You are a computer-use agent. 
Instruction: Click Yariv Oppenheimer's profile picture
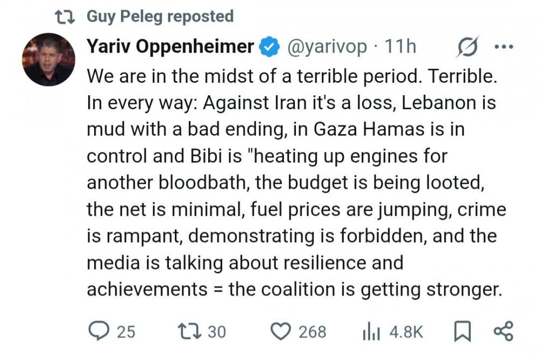coord(49,60)
